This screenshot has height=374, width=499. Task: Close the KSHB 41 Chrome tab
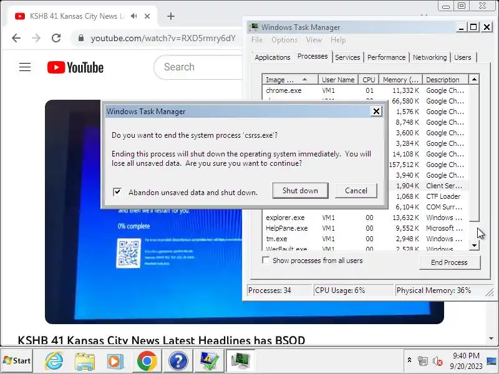pyautogui.click(x=147, y=16)
